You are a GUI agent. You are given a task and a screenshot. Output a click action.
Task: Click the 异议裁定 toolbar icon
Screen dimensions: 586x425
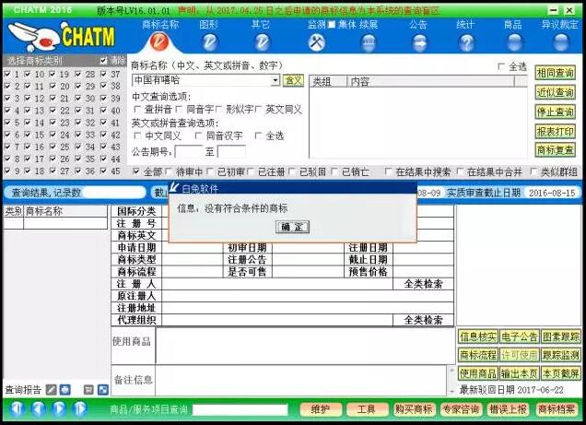point(560,41)
